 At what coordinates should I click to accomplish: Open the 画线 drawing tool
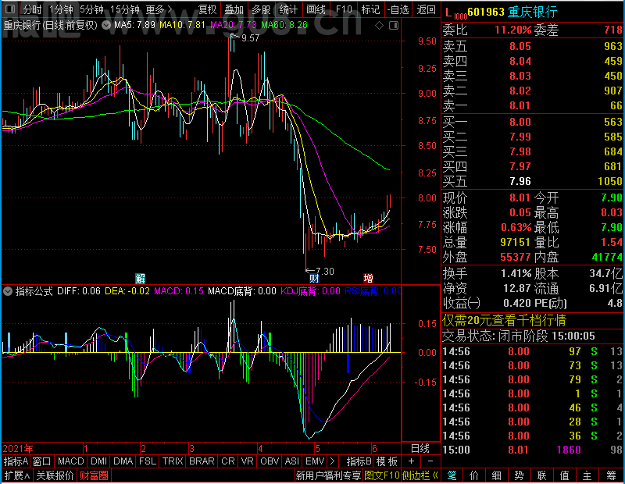316,9
